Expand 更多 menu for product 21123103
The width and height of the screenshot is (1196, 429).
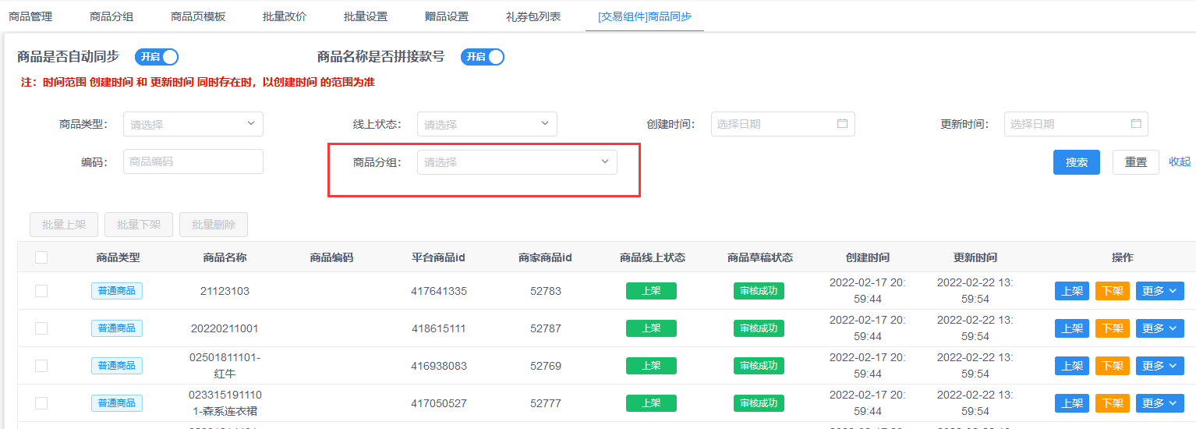click(x=1160, y=291)
